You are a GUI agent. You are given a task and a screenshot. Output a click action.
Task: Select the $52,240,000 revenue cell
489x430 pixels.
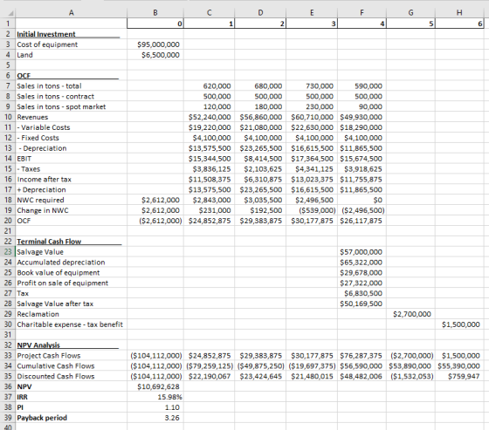click(x=210, y=117)
